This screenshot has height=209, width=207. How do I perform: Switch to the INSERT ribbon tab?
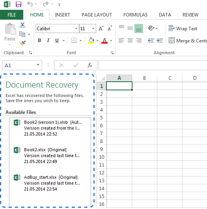pos(62,15)
